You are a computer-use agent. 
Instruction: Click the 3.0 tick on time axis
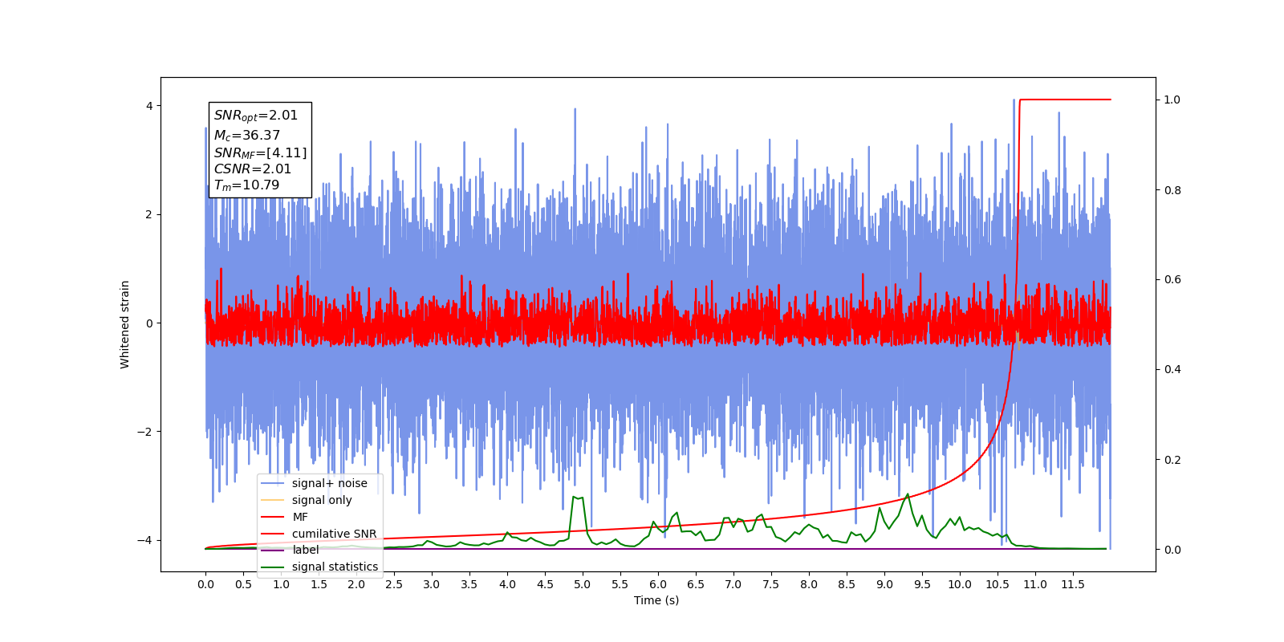point(432,584)
